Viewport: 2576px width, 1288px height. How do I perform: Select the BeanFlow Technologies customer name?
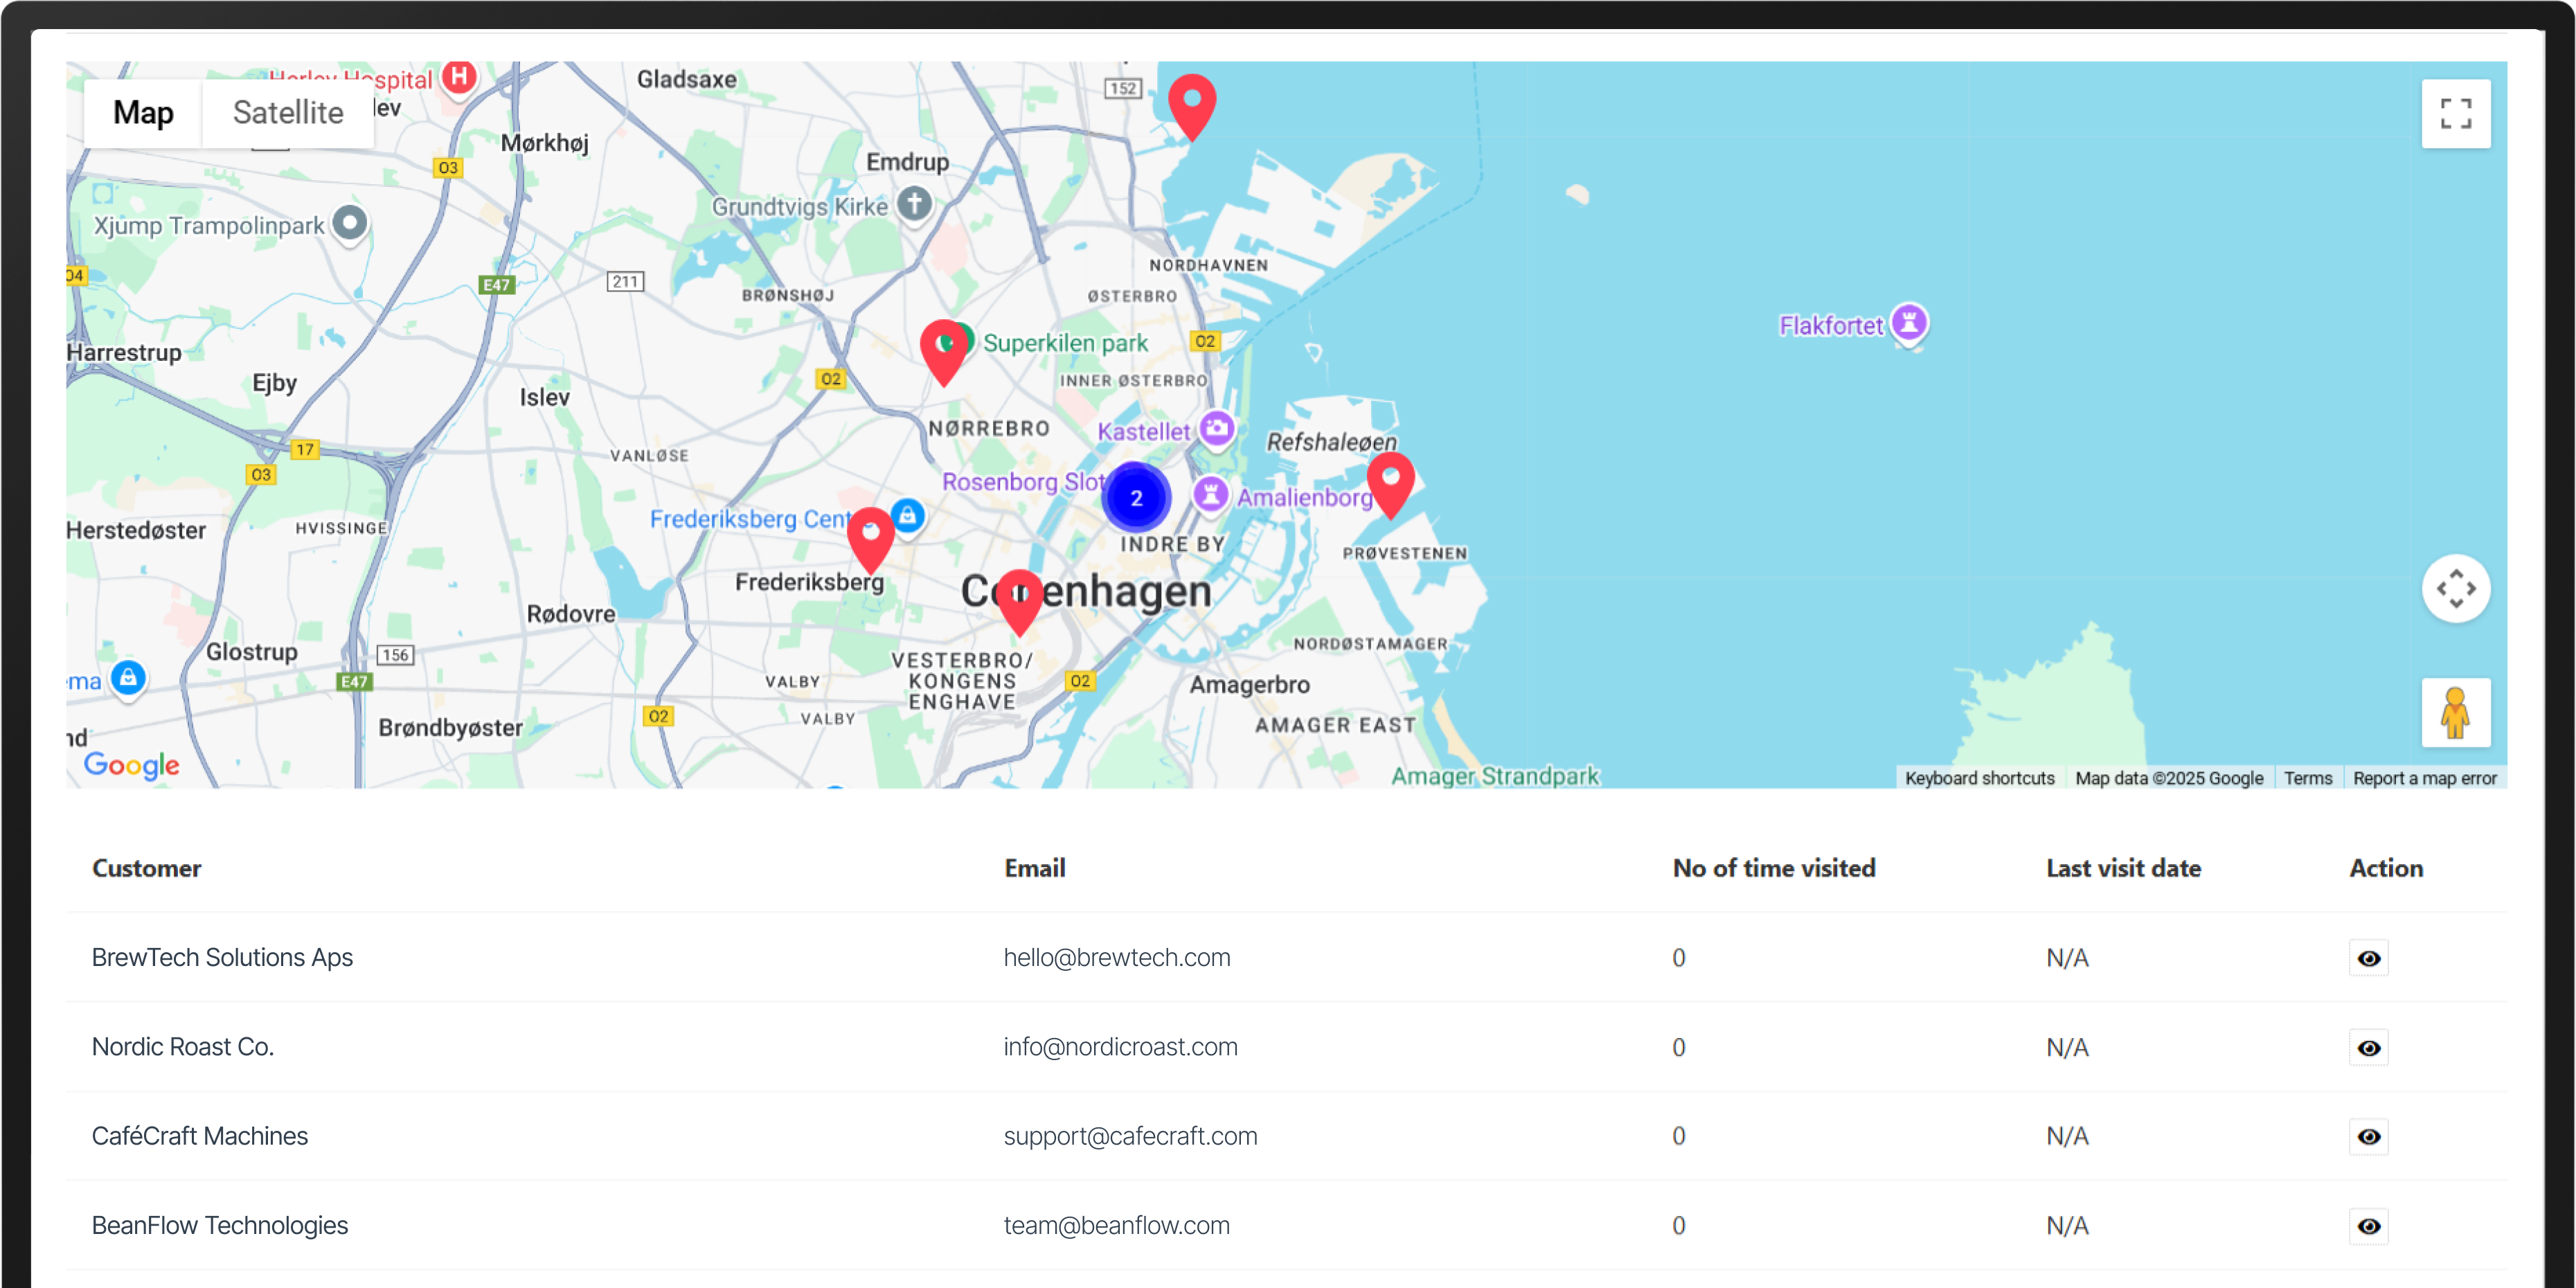point(220,1226)
